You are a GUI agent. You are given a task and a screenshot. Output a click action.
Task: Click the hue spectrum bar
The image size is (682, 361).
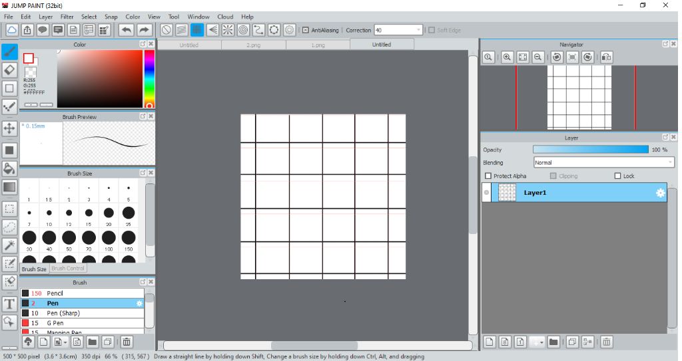(x=149, y=78)
